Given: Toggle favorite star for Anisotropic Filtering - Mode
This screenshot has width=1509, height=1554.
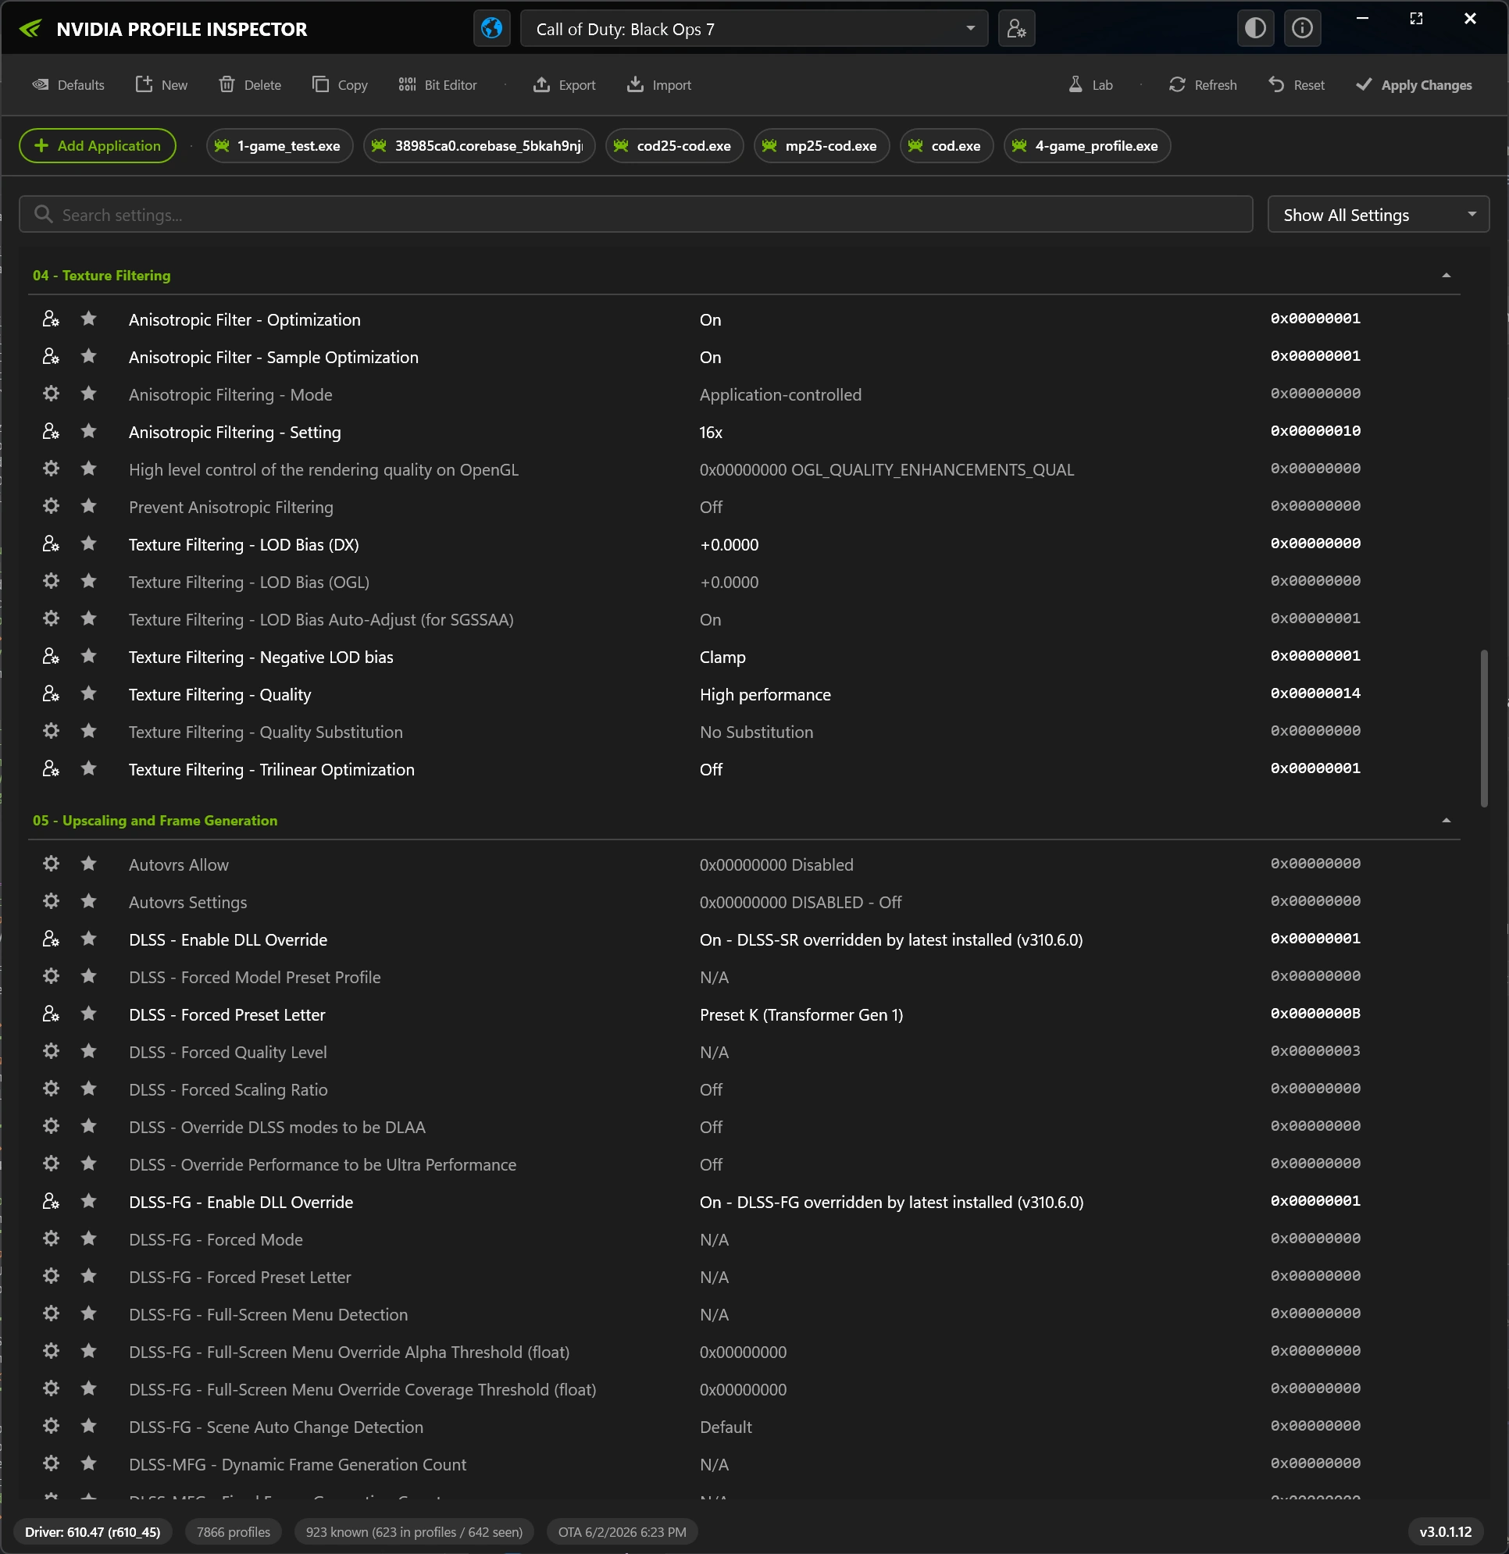Looking at the screenshot, I should pos(89,394).
